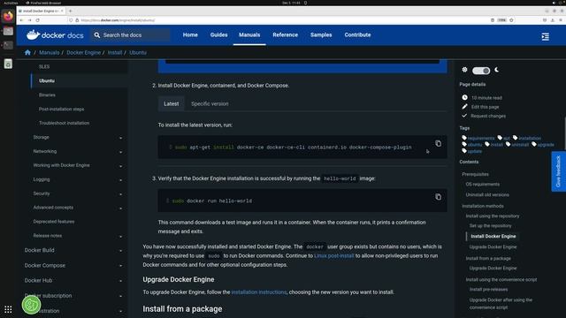Click the upgrade tag link
The image size is (566, 318).
click(546, 145)
